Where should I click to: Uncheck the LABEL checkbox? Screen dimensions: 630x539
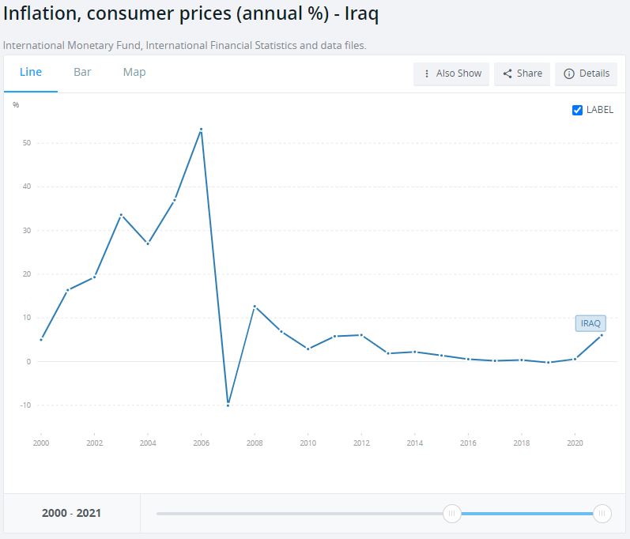click(577, 110)
